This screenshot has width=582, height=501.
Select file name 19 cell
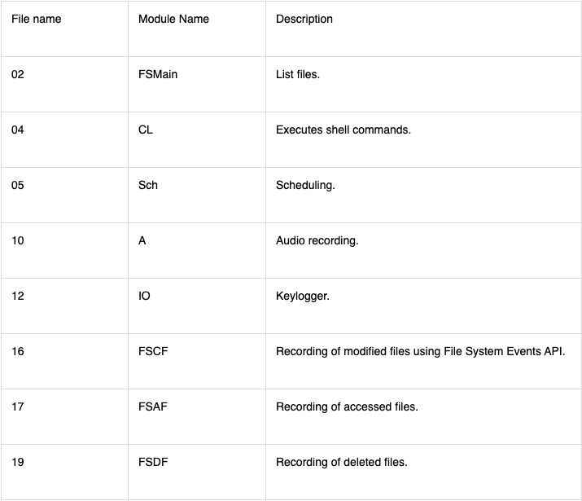18,462
